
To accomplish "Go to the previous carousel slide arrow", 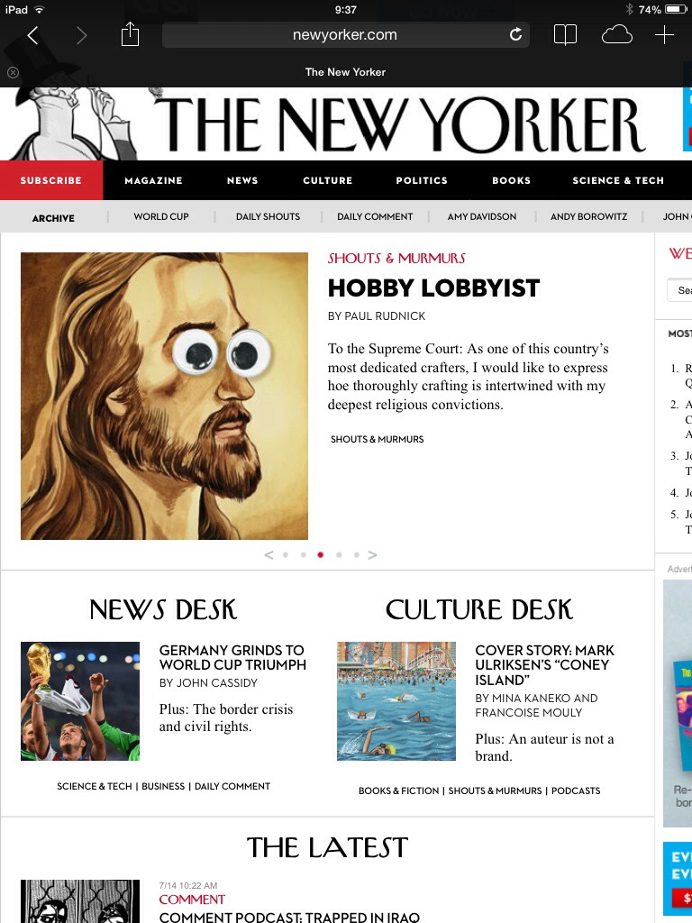I will (269, 554).
